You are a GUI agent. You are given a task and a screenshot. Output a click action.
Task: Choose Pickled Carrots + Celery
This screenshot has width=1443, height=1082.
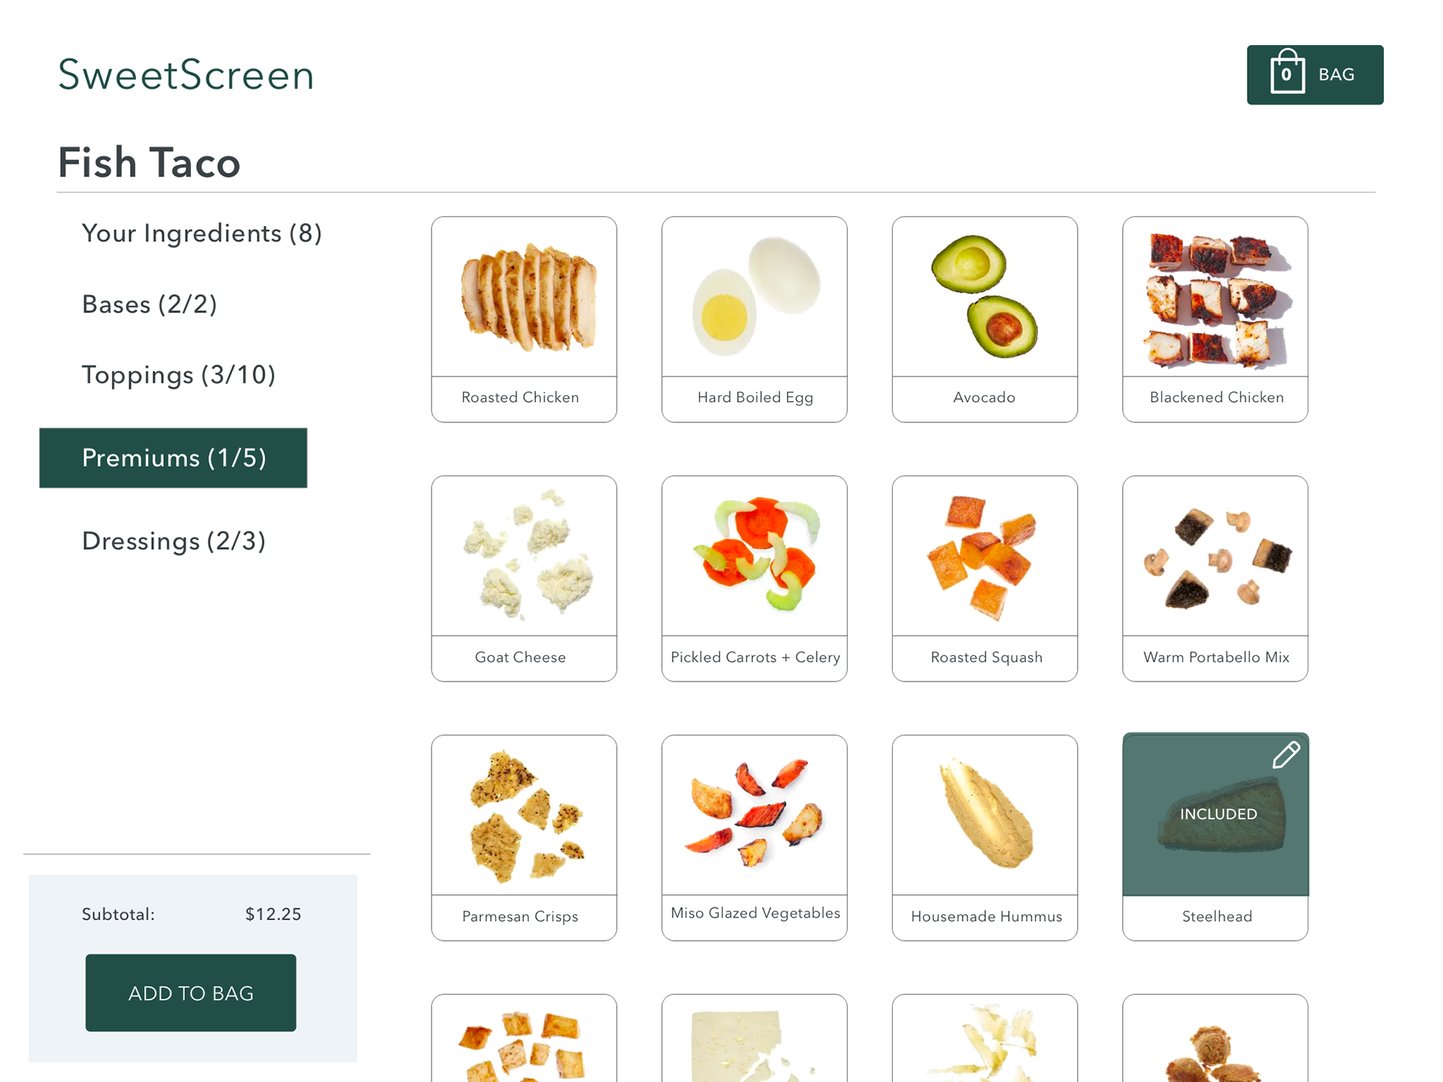[754, 579]
